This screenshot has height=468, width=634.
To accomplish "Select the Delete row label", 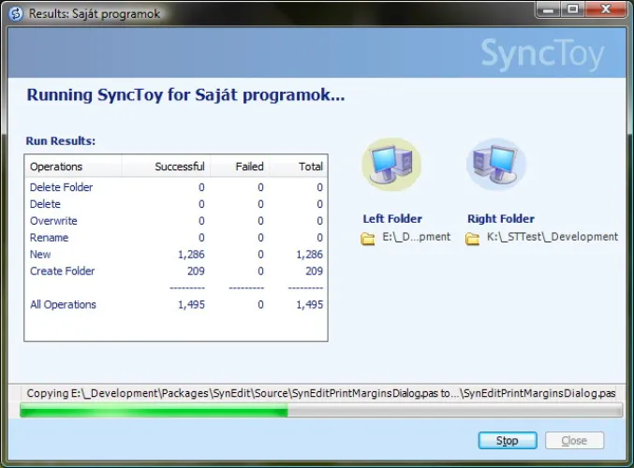I will [x=45, y=204].
